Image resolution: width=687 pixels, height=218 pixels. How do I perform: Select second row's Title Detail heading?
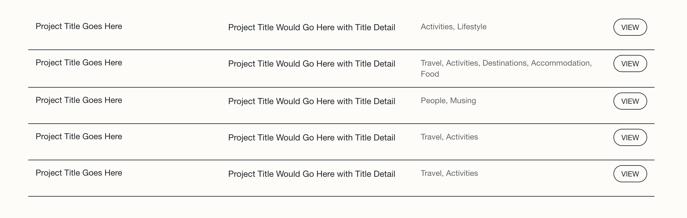[312, 64]
